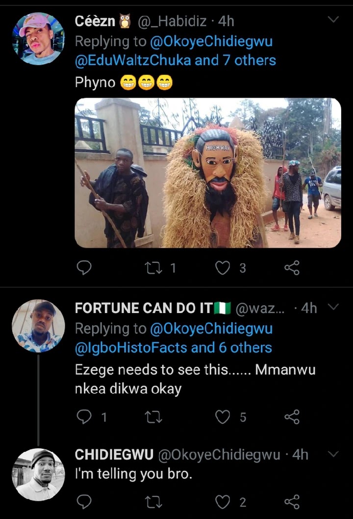Reply to Céèzn's Phyno tweet
353x519 pixels.
pyautogui.click(x=85, y=267)
